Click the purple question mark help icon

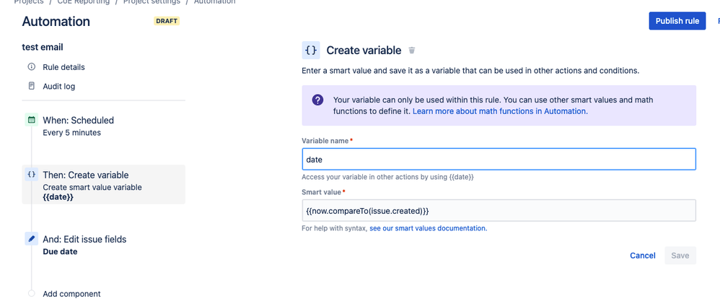[x=317, y=100]
